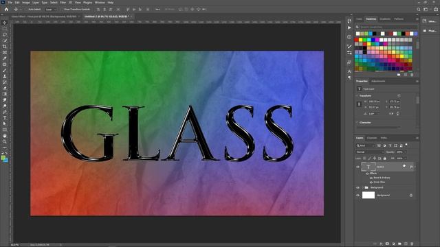Select the Rectangular Marquee tool
This screenshot has width=440, height=247.
click(5, 29)
